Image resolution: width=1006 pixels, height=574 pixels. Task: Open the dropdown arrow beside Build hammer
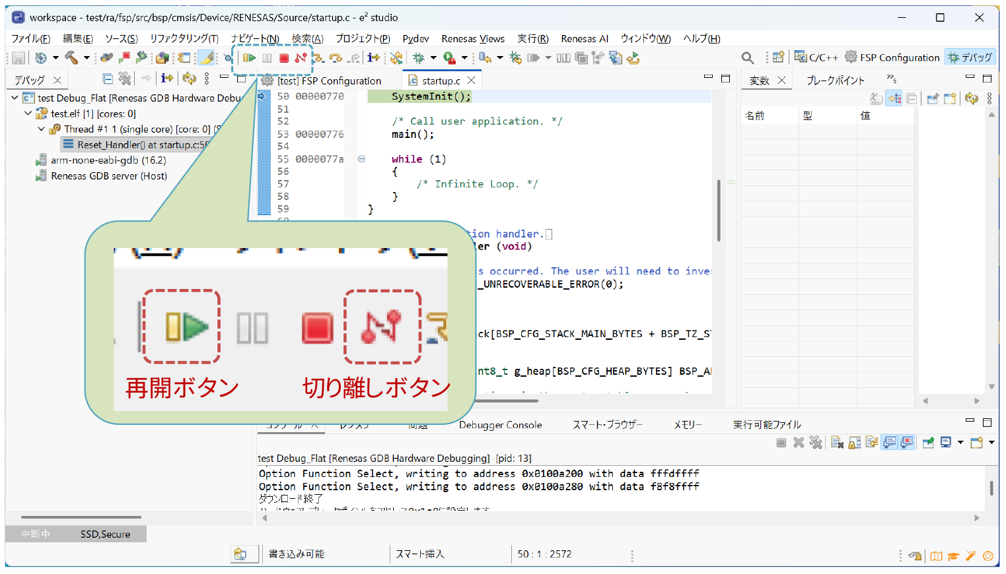[87, 58]
